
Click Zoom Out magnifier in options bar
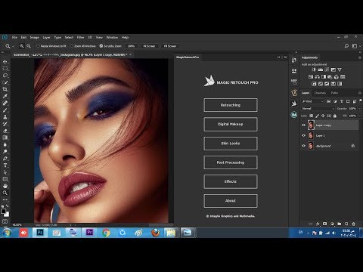click(x=29, y=46)
